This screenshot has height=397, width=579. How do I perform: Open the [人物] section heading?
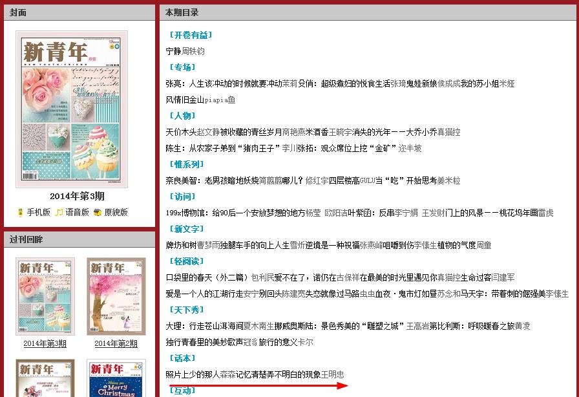[182, 116]
